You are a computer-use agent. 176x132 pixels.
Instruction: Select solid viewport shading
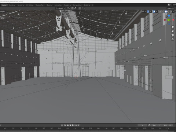(x=166, y=12)
